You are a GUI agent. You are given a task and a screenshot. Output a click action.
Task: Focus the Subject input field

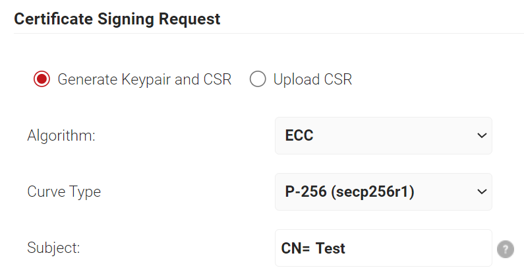click(384, 248)
